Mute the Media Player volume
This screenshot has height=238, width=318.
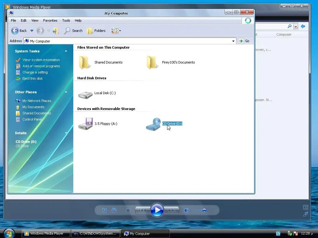point(187,210)
